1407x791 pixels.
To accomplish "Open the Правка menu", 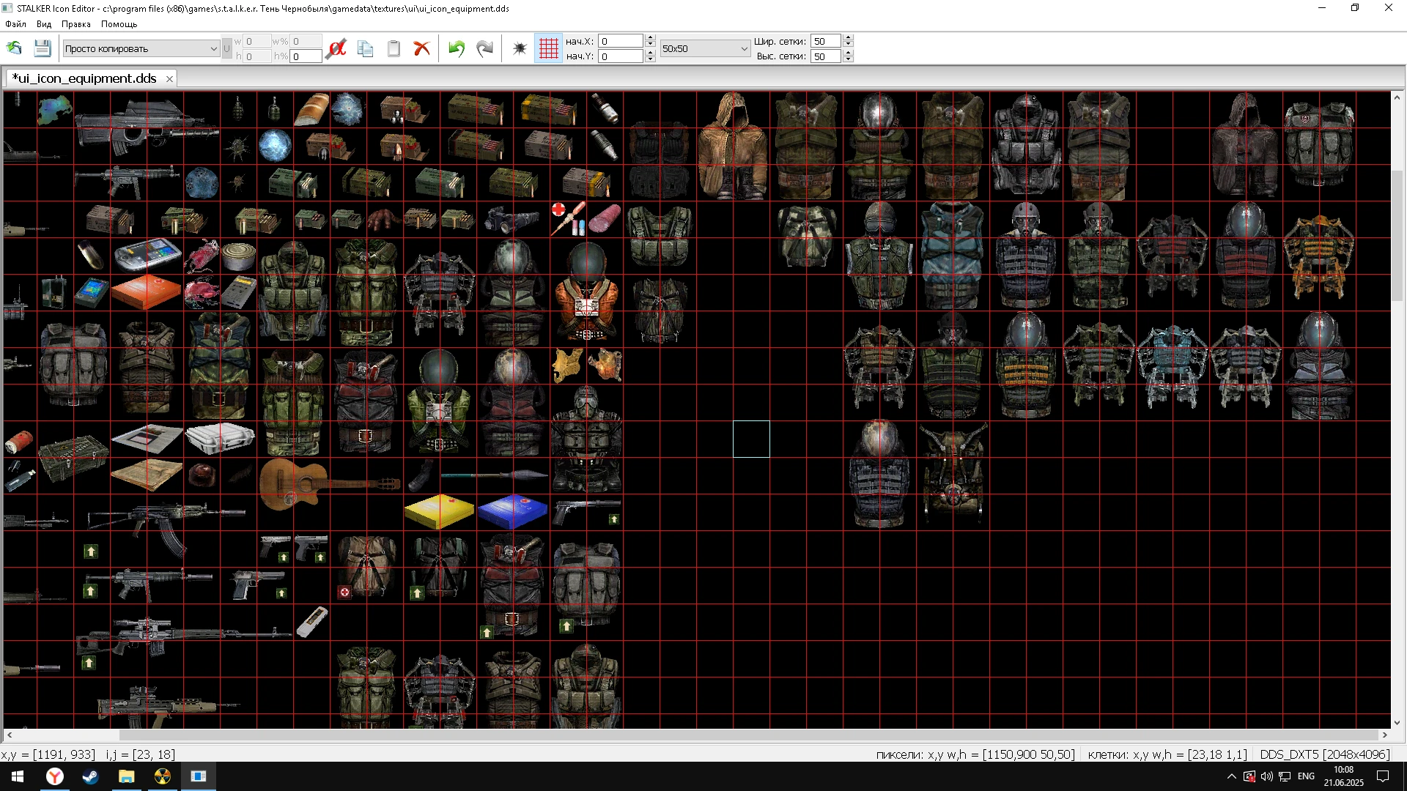I will click(x=75, y=24).
